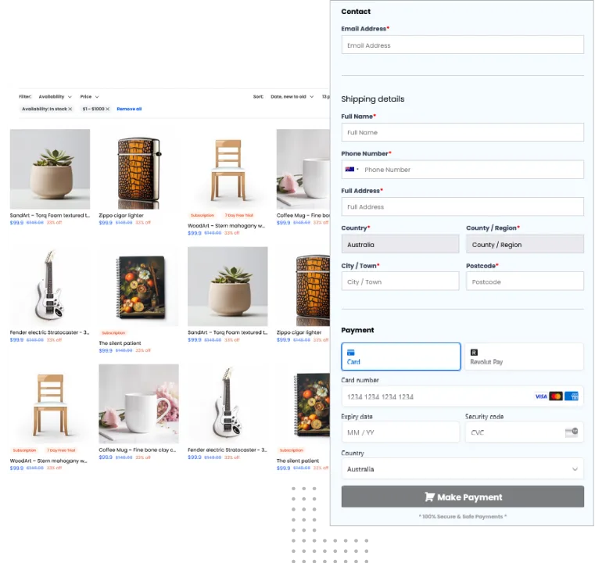This screenshot has width=595, height=563.
Task: Click the Card number input field
Action: click(462, 396)
